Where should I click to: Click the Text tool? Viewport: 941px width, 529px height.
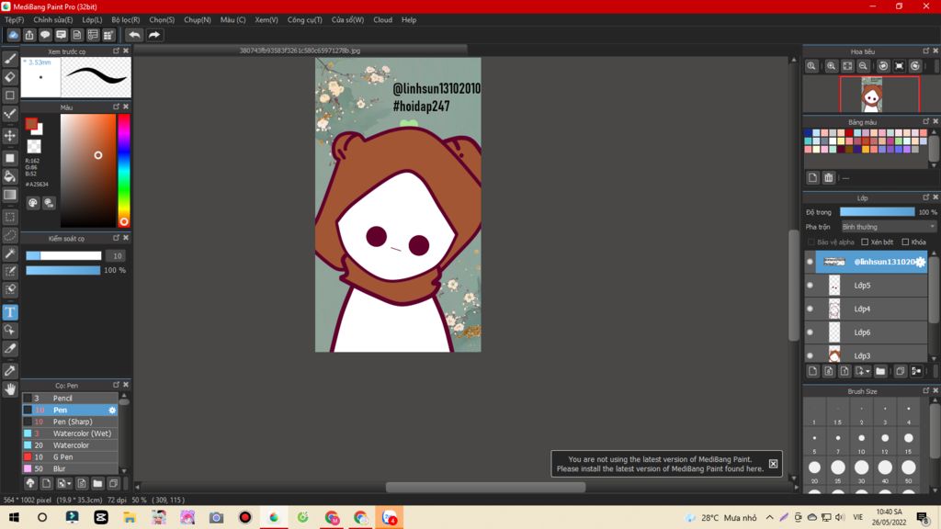(10, 312)
